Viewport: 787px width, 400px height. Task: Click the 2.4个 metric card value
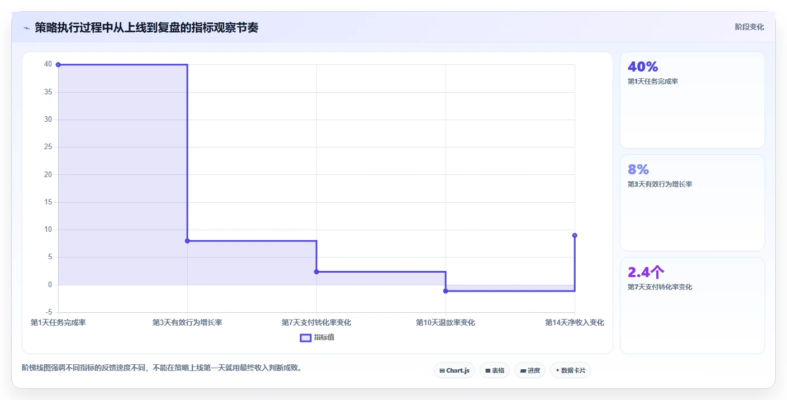(646, 272)
